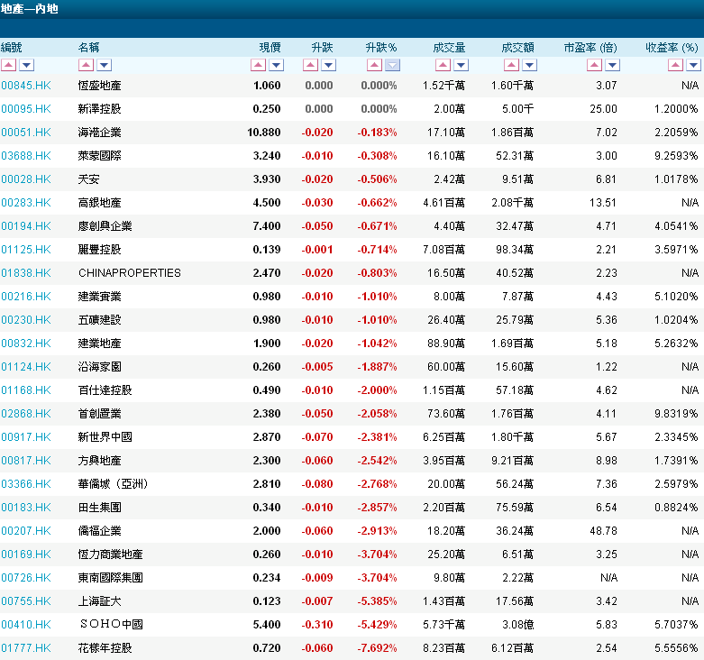This screenshot has height=660, width=704.
Task: Click the 現價 column header
Action: pyautogui.click(x=270, y=48)
